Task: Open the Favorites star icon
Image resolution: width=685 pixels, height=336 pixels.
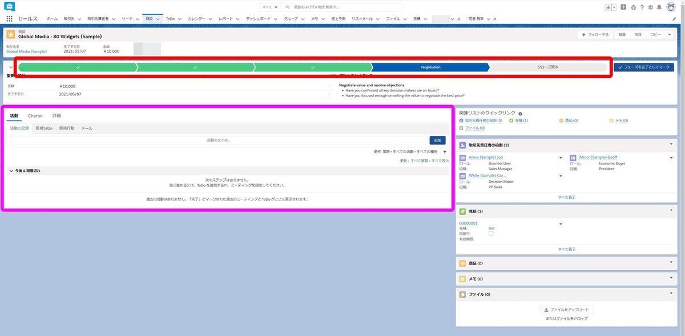Action: 609,7
